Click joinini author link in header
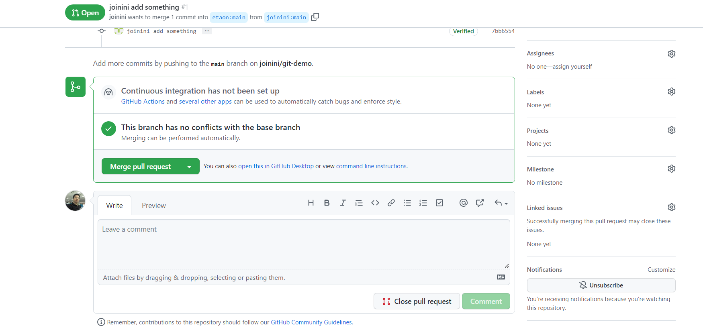Image resolution: width=703 pixels, height=330 pixels. [x=118, y=17]
